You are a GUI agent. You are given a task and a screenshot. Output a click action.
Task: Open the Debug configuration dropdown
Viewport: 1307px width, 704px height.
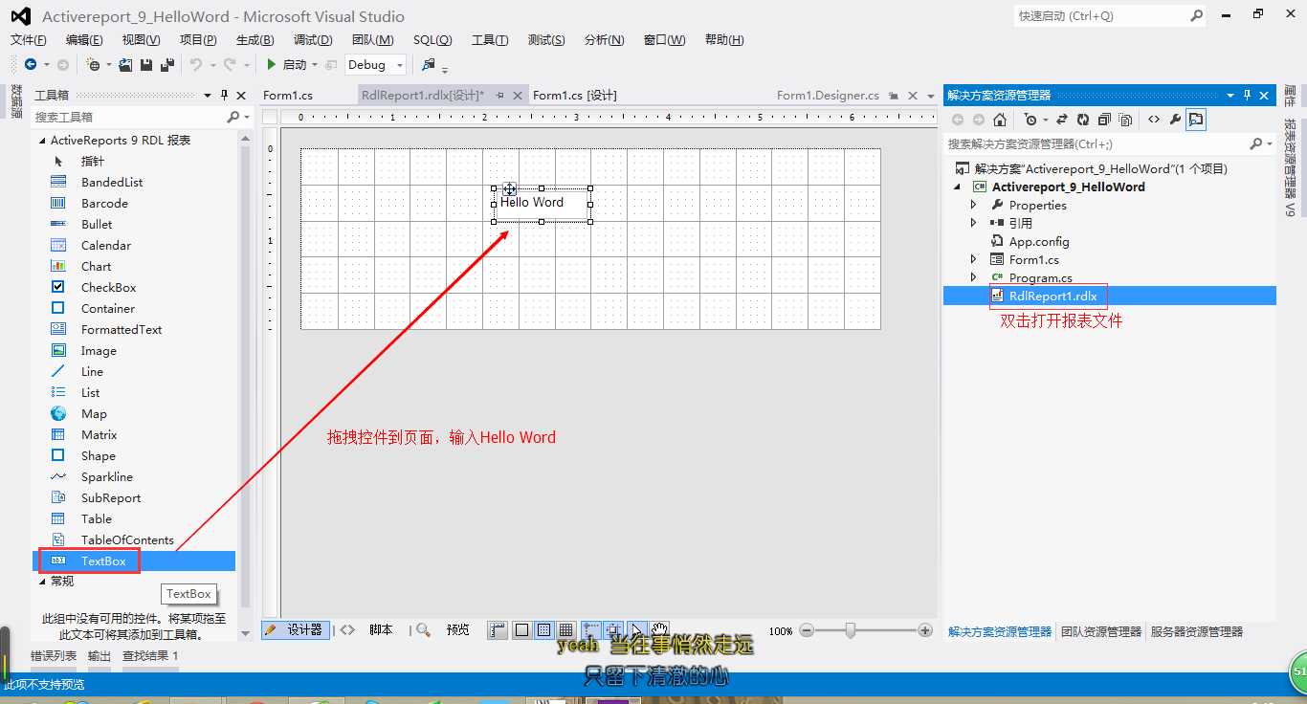[x=375, y=65]
